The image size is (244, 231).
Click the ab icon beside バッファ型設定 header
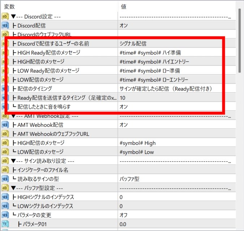(x=5, y=188)
